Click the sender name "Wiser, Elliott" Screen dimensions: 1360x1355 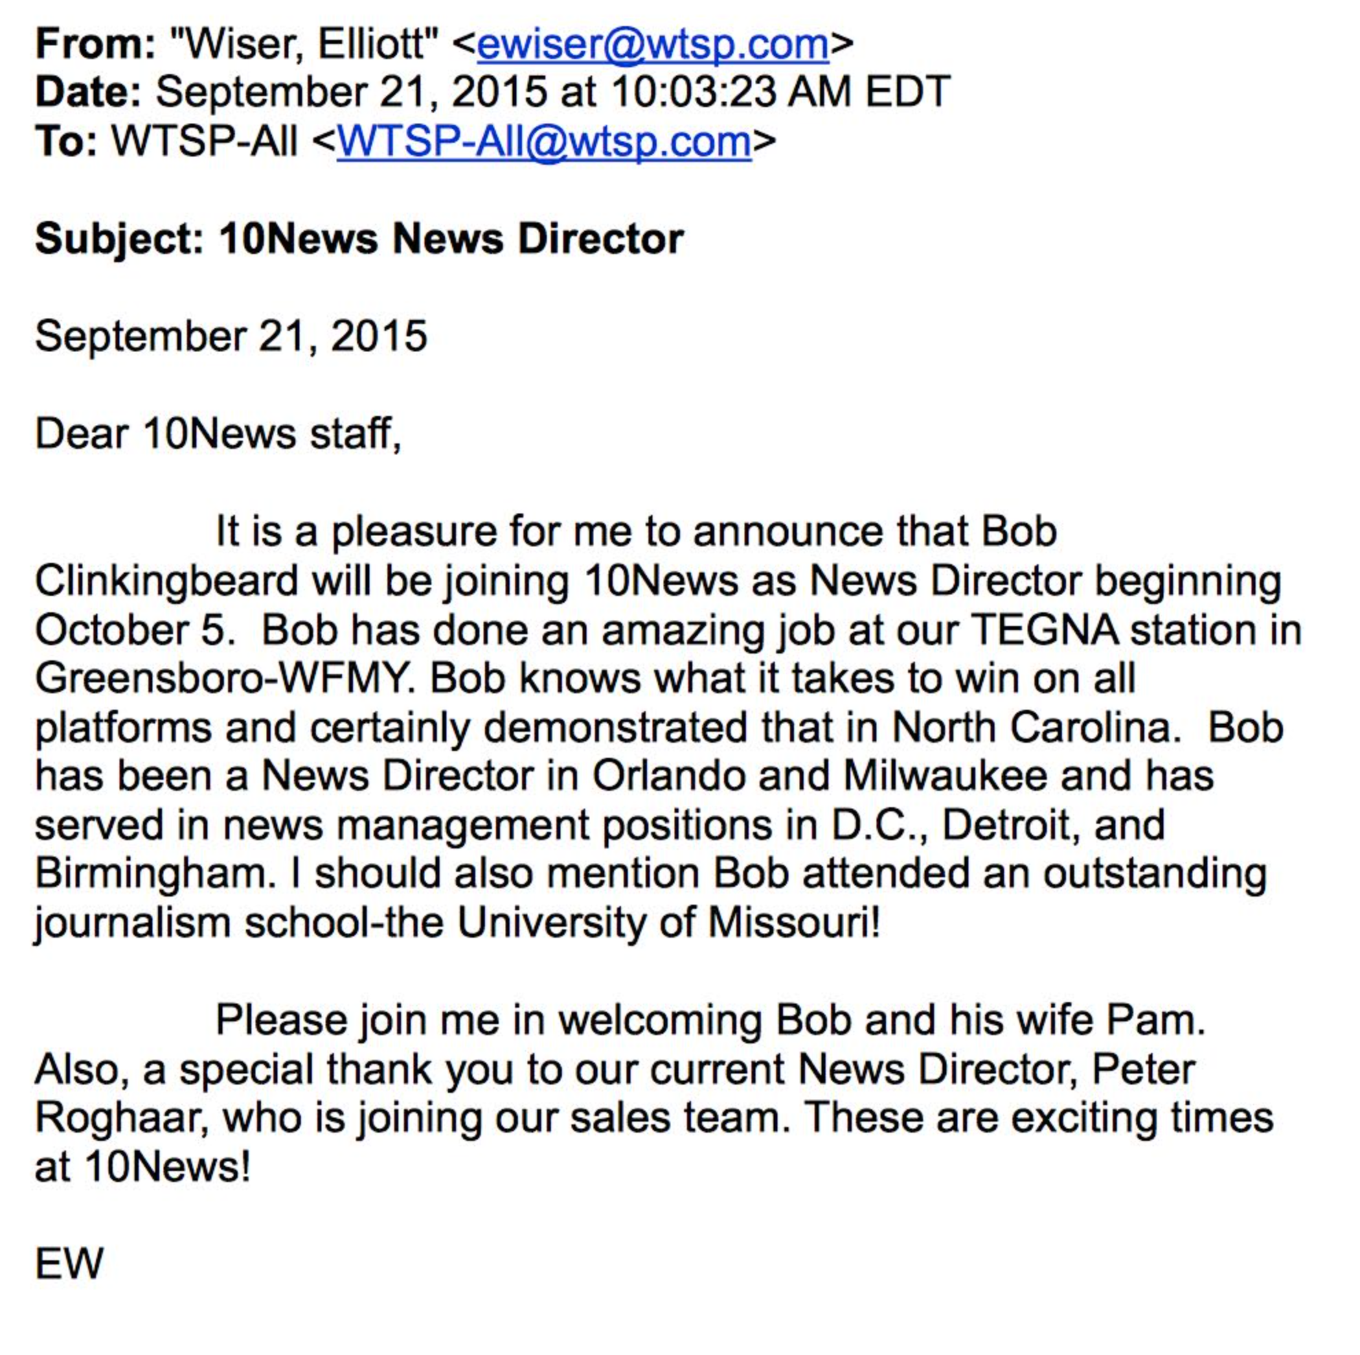click(x=304, y=45)
